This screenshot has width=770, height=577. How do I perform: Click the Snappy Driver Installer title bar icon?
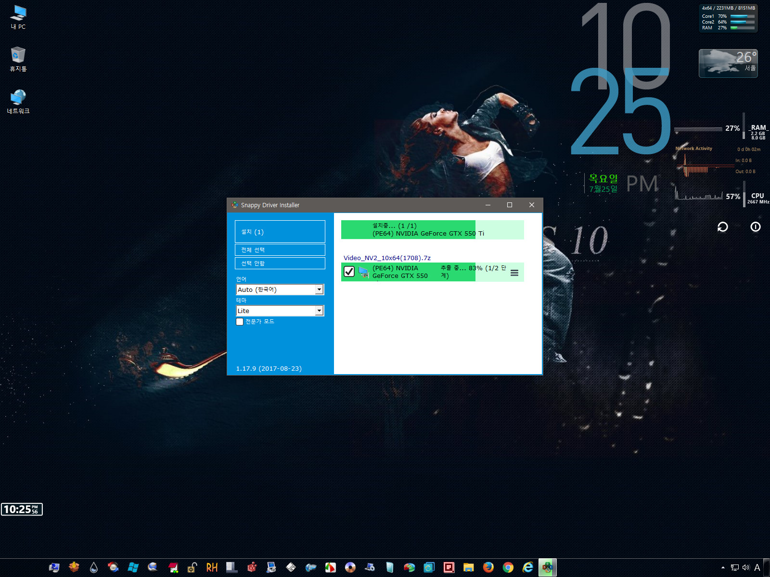[235, 205]
